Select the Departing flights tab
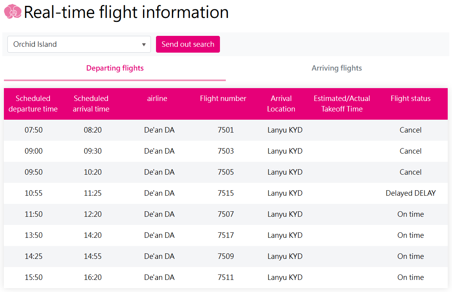This screenshot has width=452, height=292. coord(115,68)
